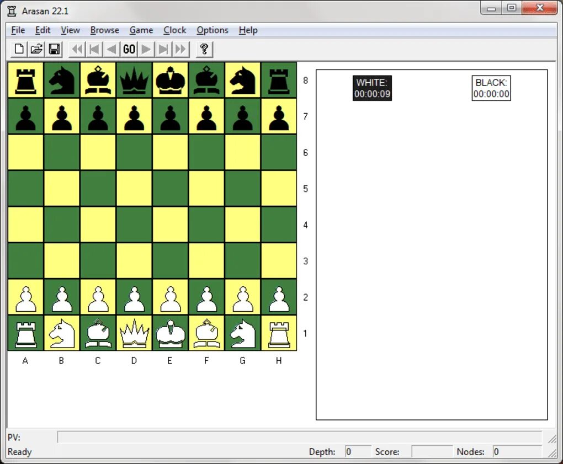Minimize the Arasan window
The height and width of the screenshot is (464, 563).
tap(492, 8)
